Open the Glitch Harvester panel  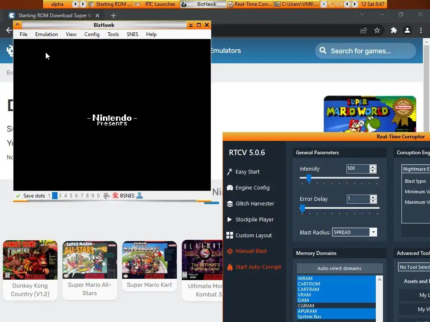pyautogui.click(x=250, y=203)
